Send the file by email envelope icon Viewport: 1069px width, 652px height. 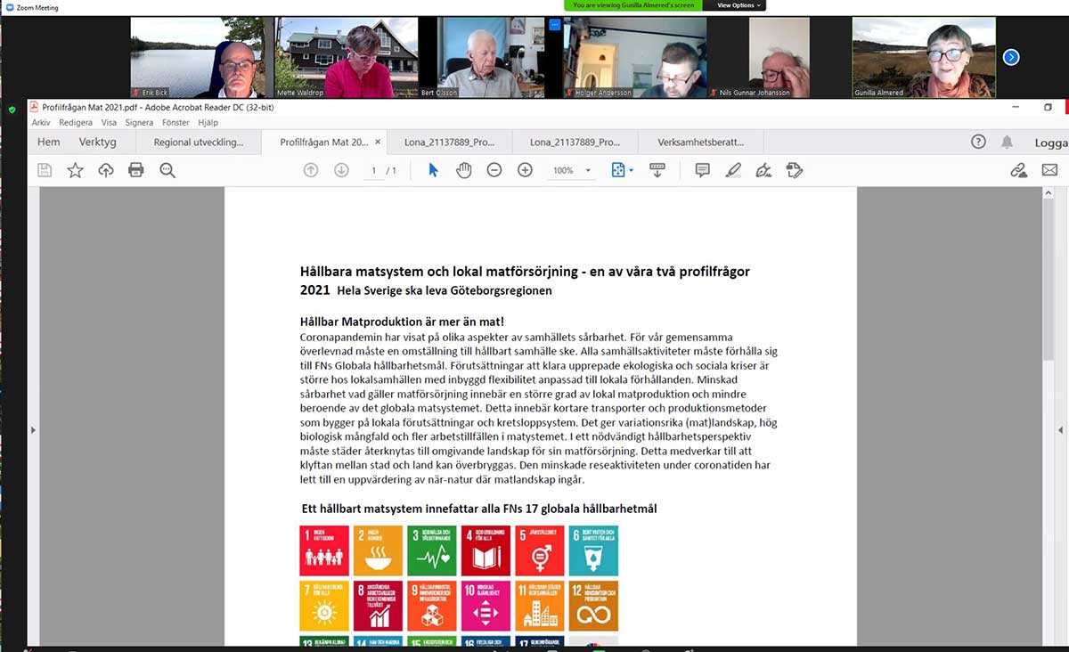1049,170
